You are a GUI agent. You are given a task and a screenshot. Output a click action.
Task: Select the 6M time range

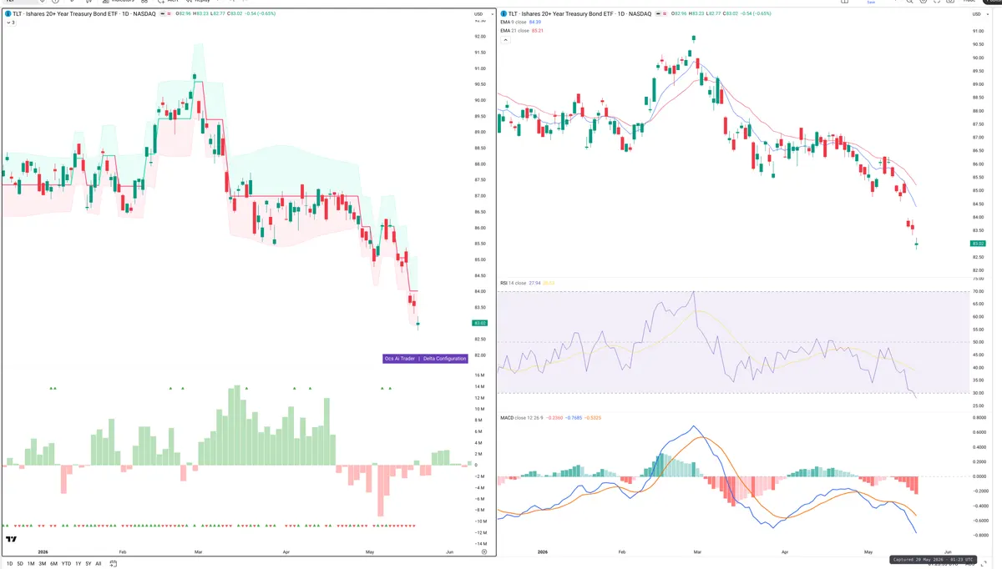pos(53,564)
